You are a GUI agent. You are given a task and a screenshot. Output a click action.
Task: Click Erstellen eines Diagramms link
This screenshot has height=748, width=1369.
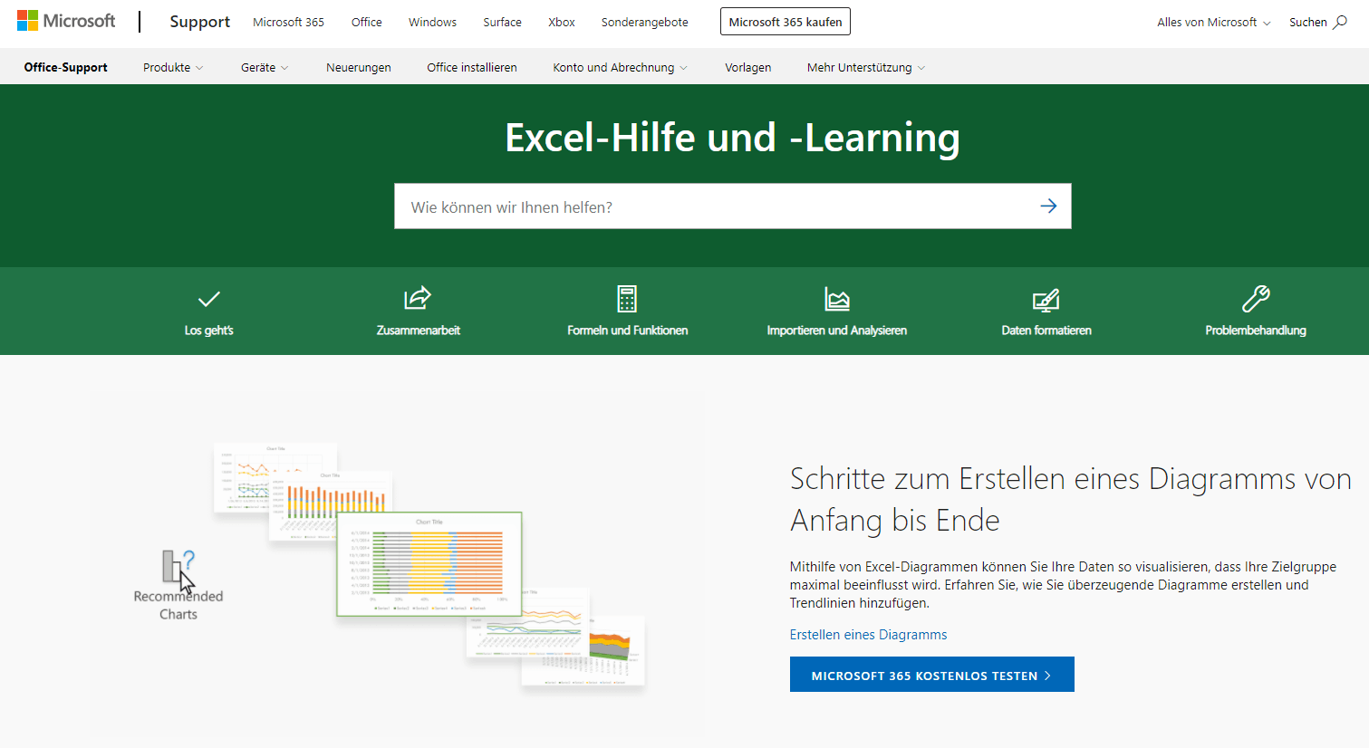point(868,635)
